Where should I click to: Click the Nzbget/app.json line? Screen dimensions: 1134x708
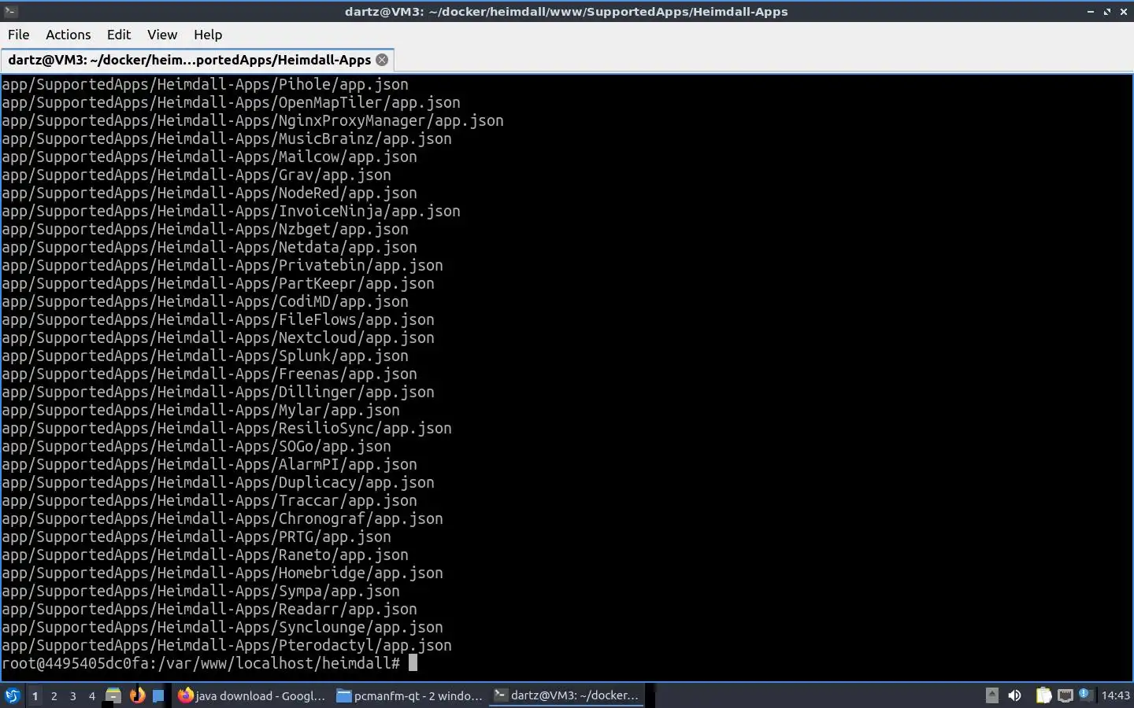(x=205, y=229)
